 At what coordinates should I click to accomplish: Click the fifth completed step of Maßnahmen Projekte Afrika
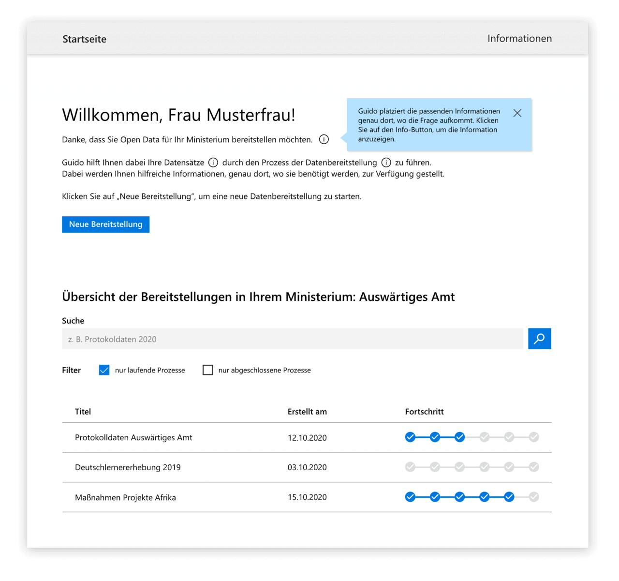(509, 497)
